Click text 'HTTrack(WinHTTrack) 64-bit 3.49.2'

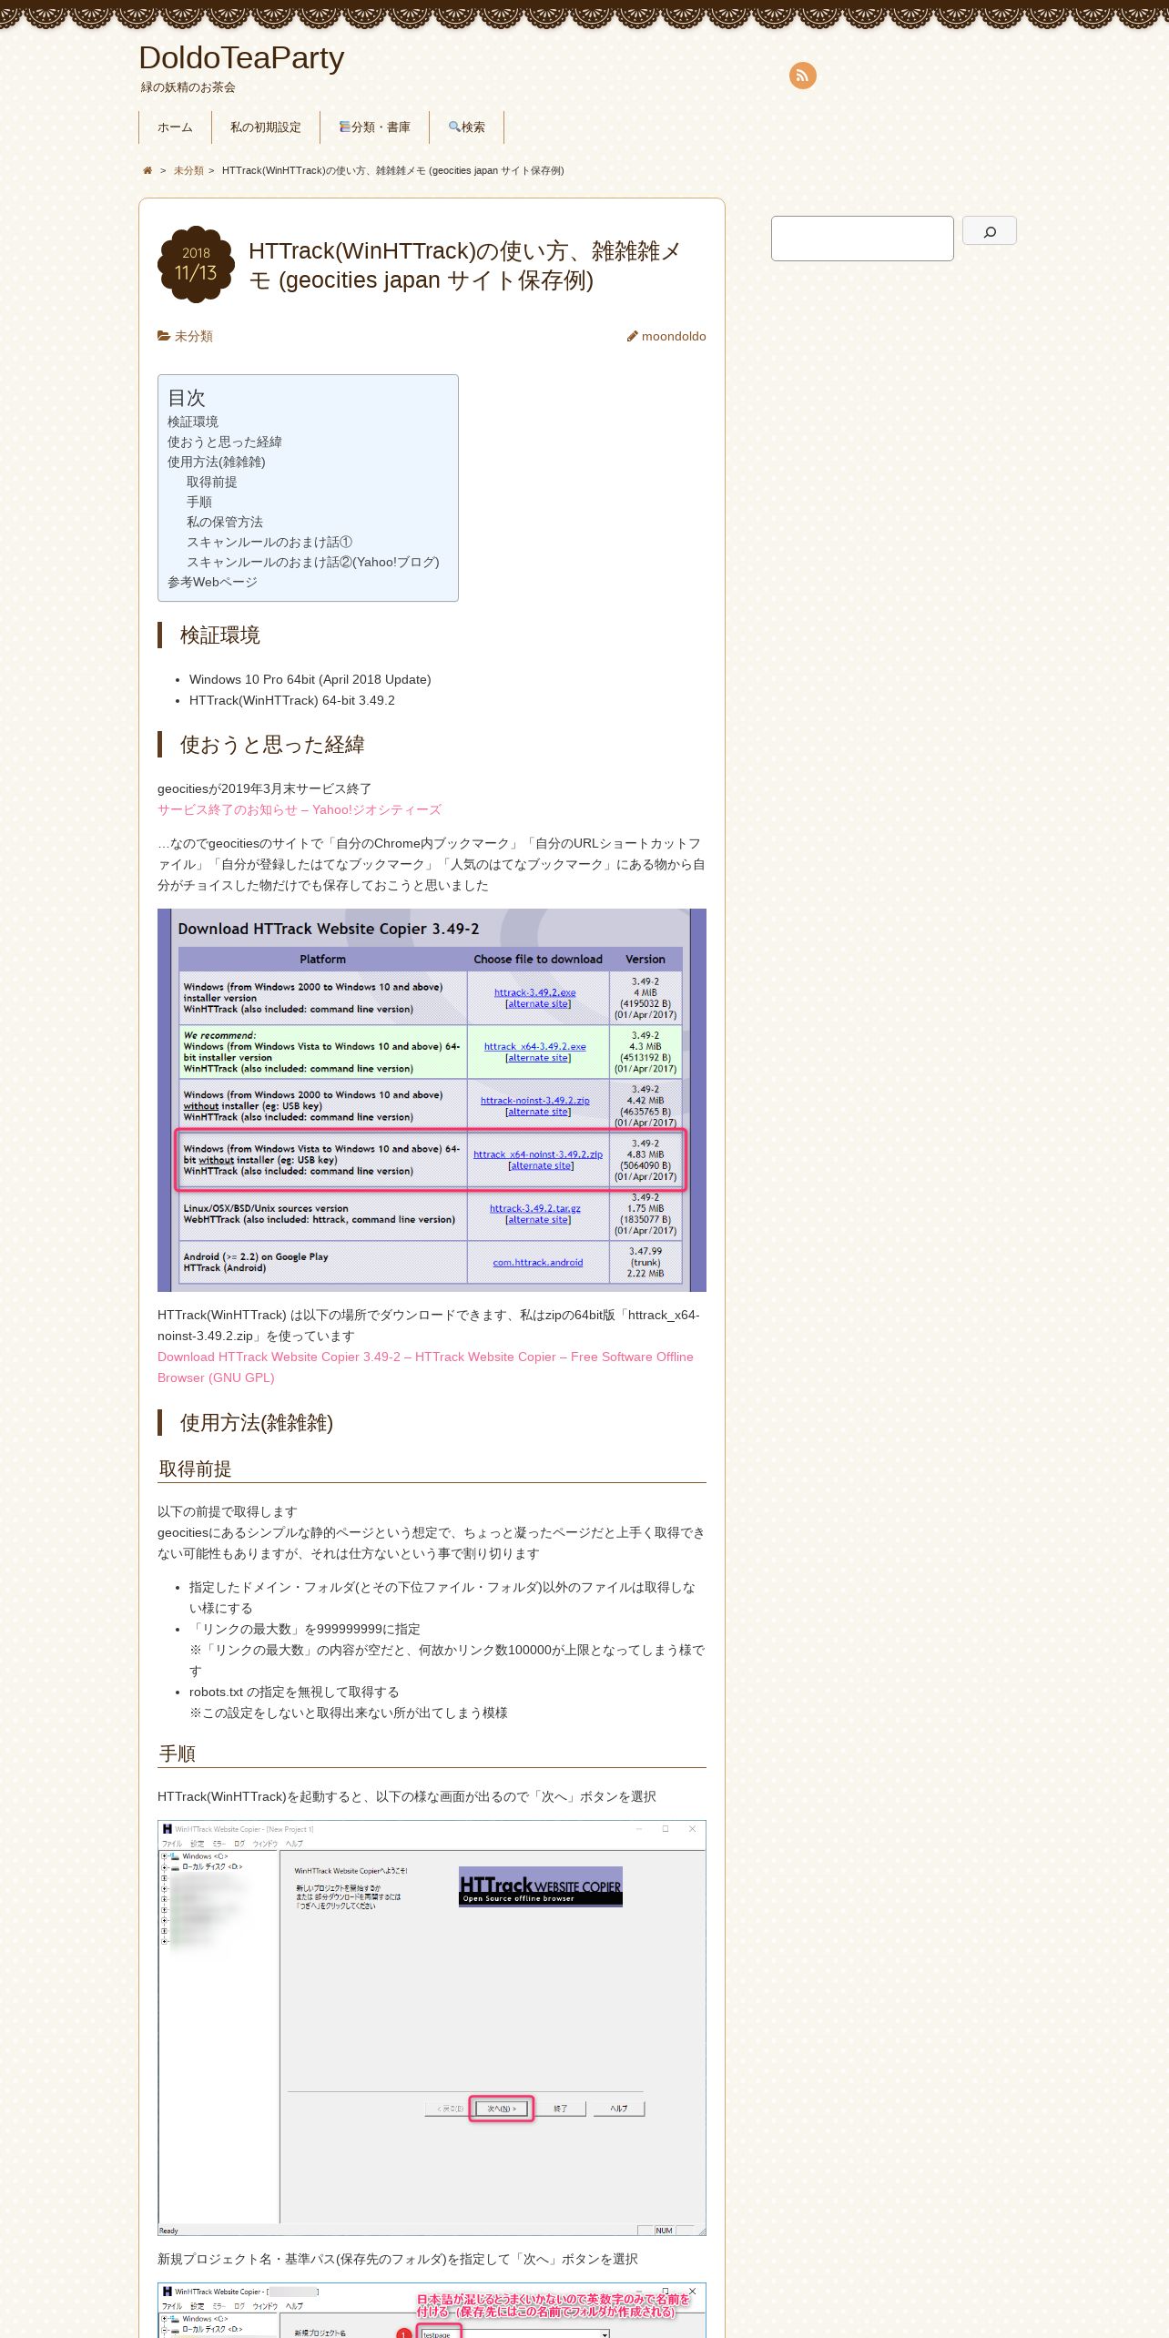tap(292, 700)
